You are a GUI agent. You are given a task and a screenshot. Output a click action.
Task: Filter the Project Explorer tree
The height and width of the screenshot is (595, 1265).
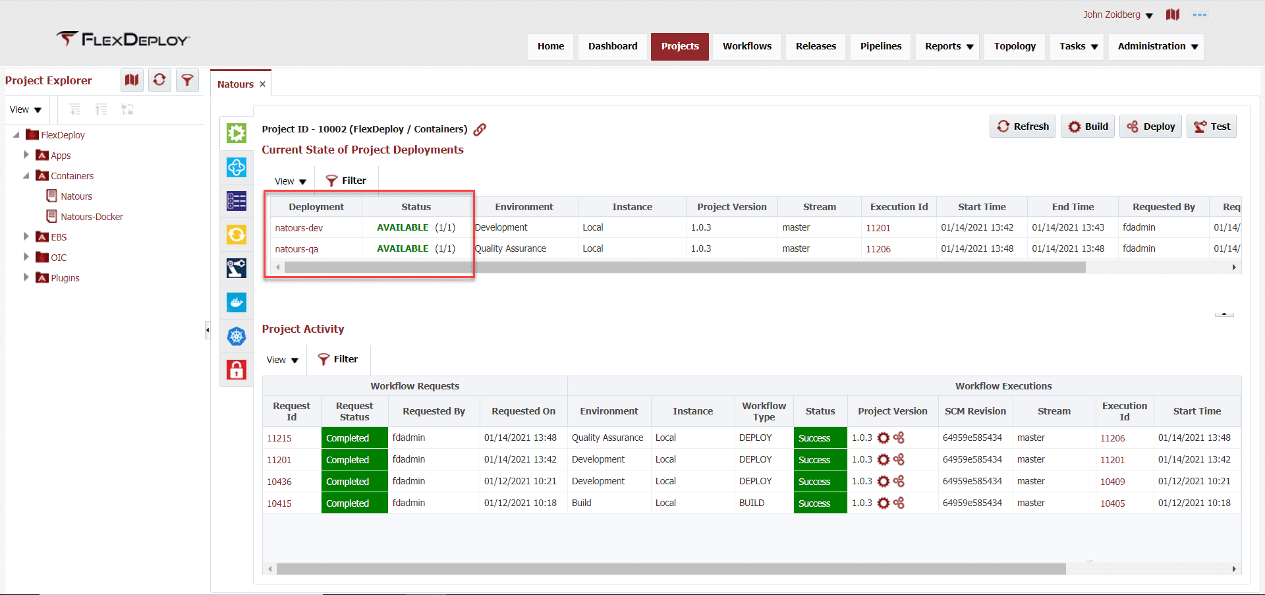[187, 80]
